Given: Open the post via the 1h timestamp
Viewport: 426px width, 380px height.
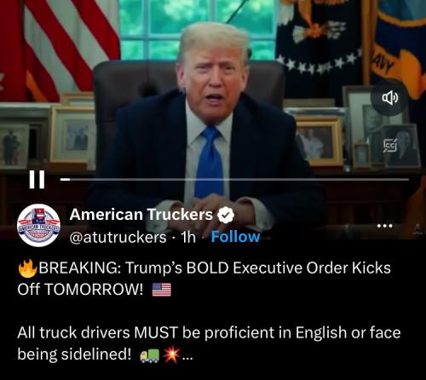Looking at the screenshot, I should click(x=188, y=237).
